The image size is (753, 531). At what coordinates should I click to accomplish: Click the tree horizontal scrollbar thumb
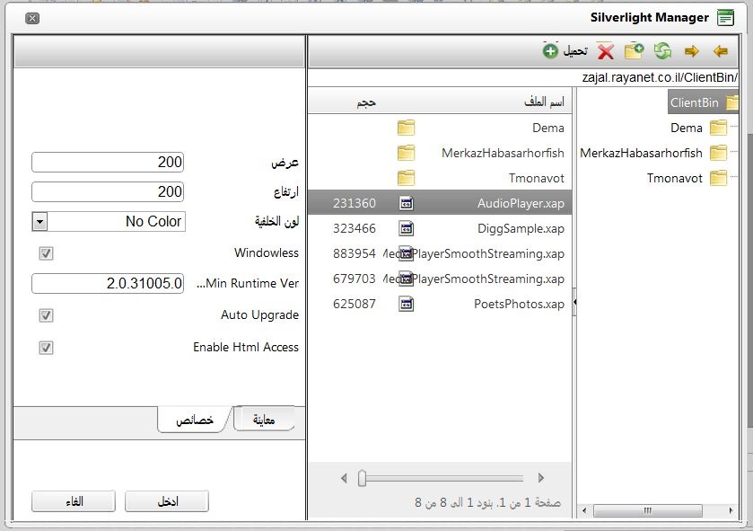(648, 510)
